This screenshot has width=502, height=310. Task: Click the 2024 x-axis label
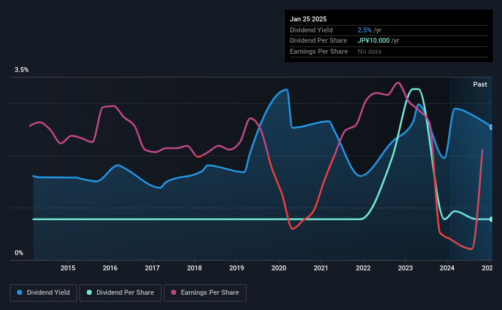tap(447, 268)
